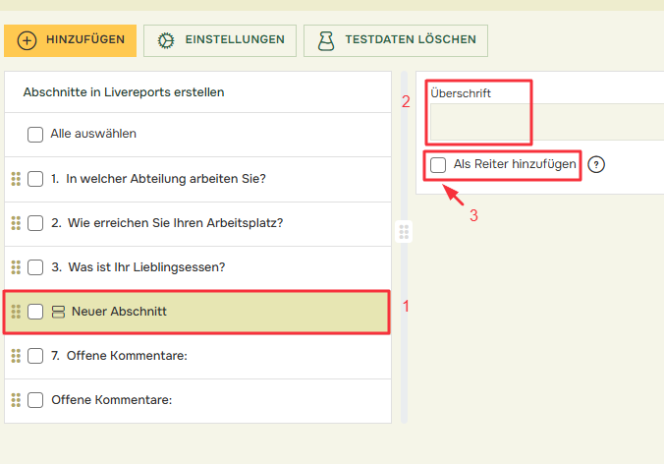The width and height of the screenshot is (664, 464).
Task: Click the gear icon beside Einstellungen
Action: click(x=166, y=40)
